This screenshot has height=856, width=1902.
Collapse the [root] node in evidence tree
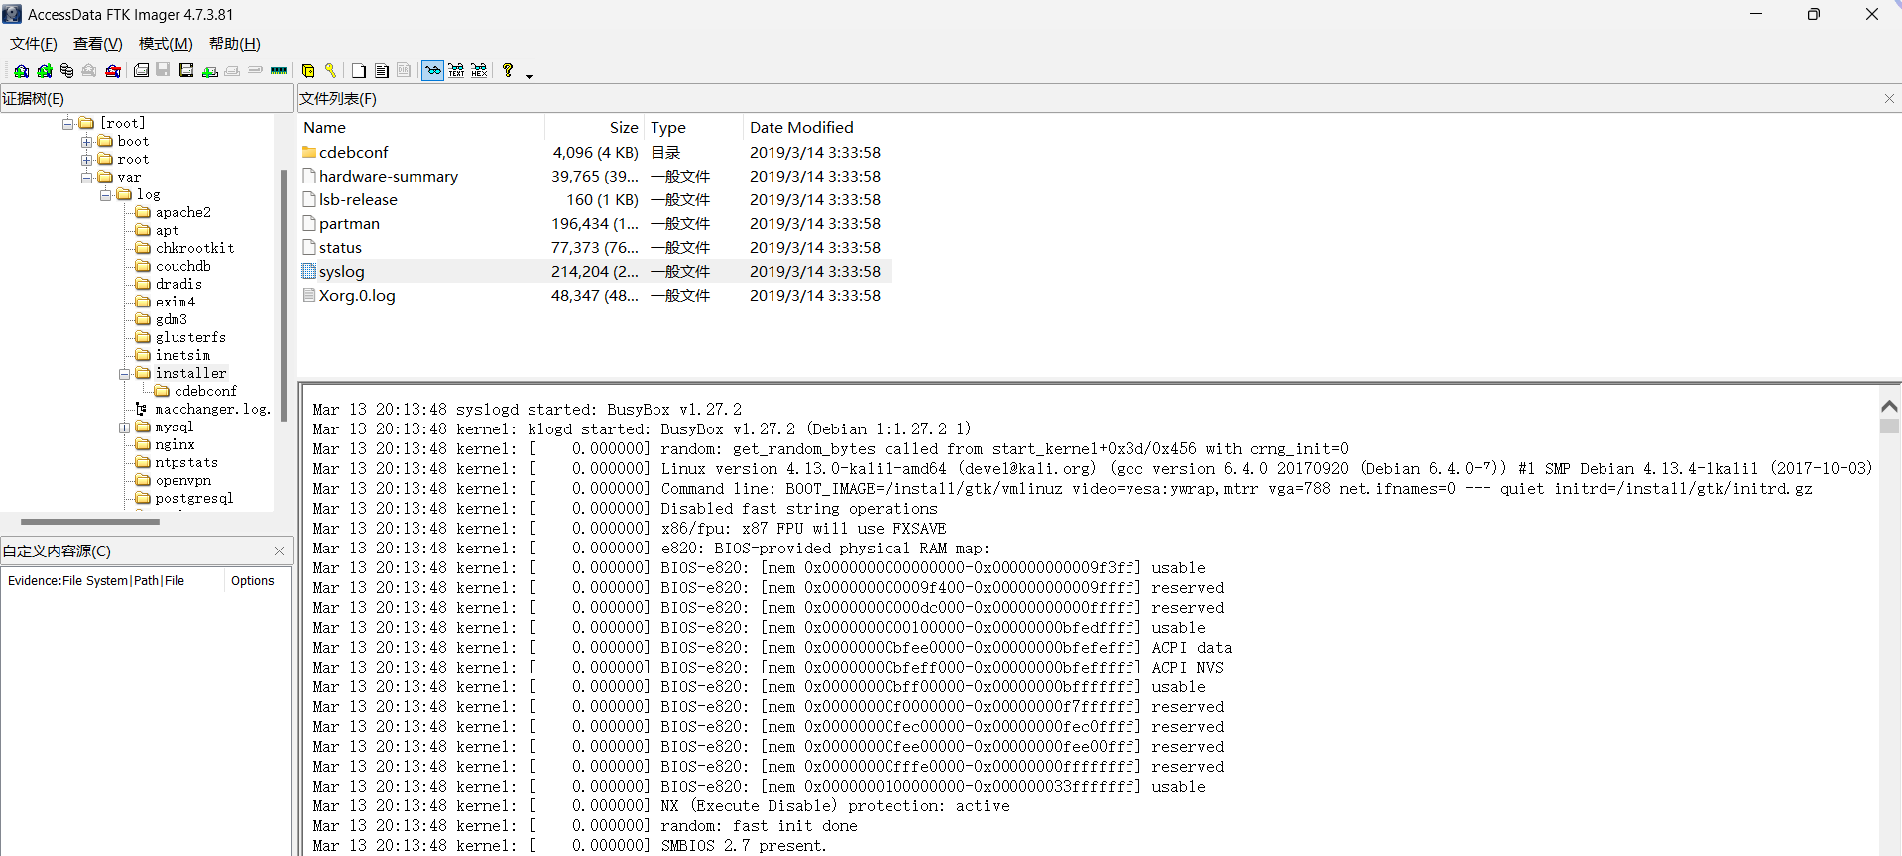68,123
